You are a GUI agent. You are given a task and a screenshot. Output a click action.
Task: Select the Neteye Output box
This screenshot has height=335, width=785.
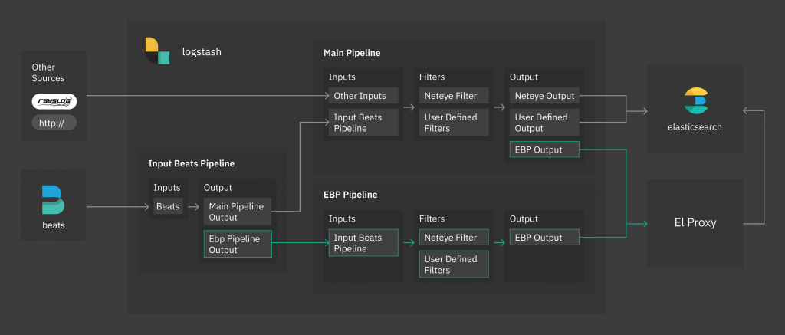tap(544, 96)
